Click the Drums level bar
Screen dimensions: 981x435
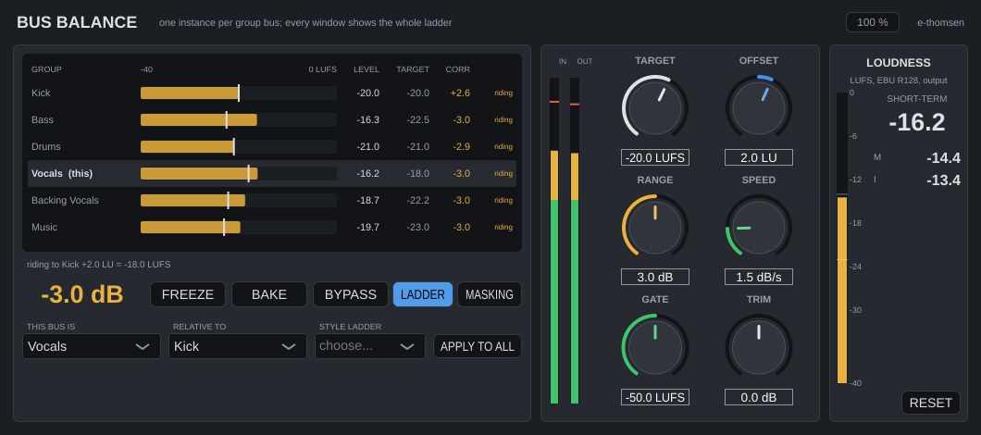point(239,146)
